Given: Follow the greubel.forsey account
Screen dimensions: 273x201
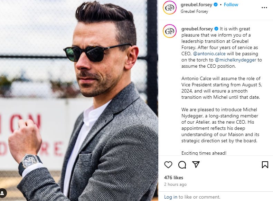Looking at the screenshot, I should [231, 5].
